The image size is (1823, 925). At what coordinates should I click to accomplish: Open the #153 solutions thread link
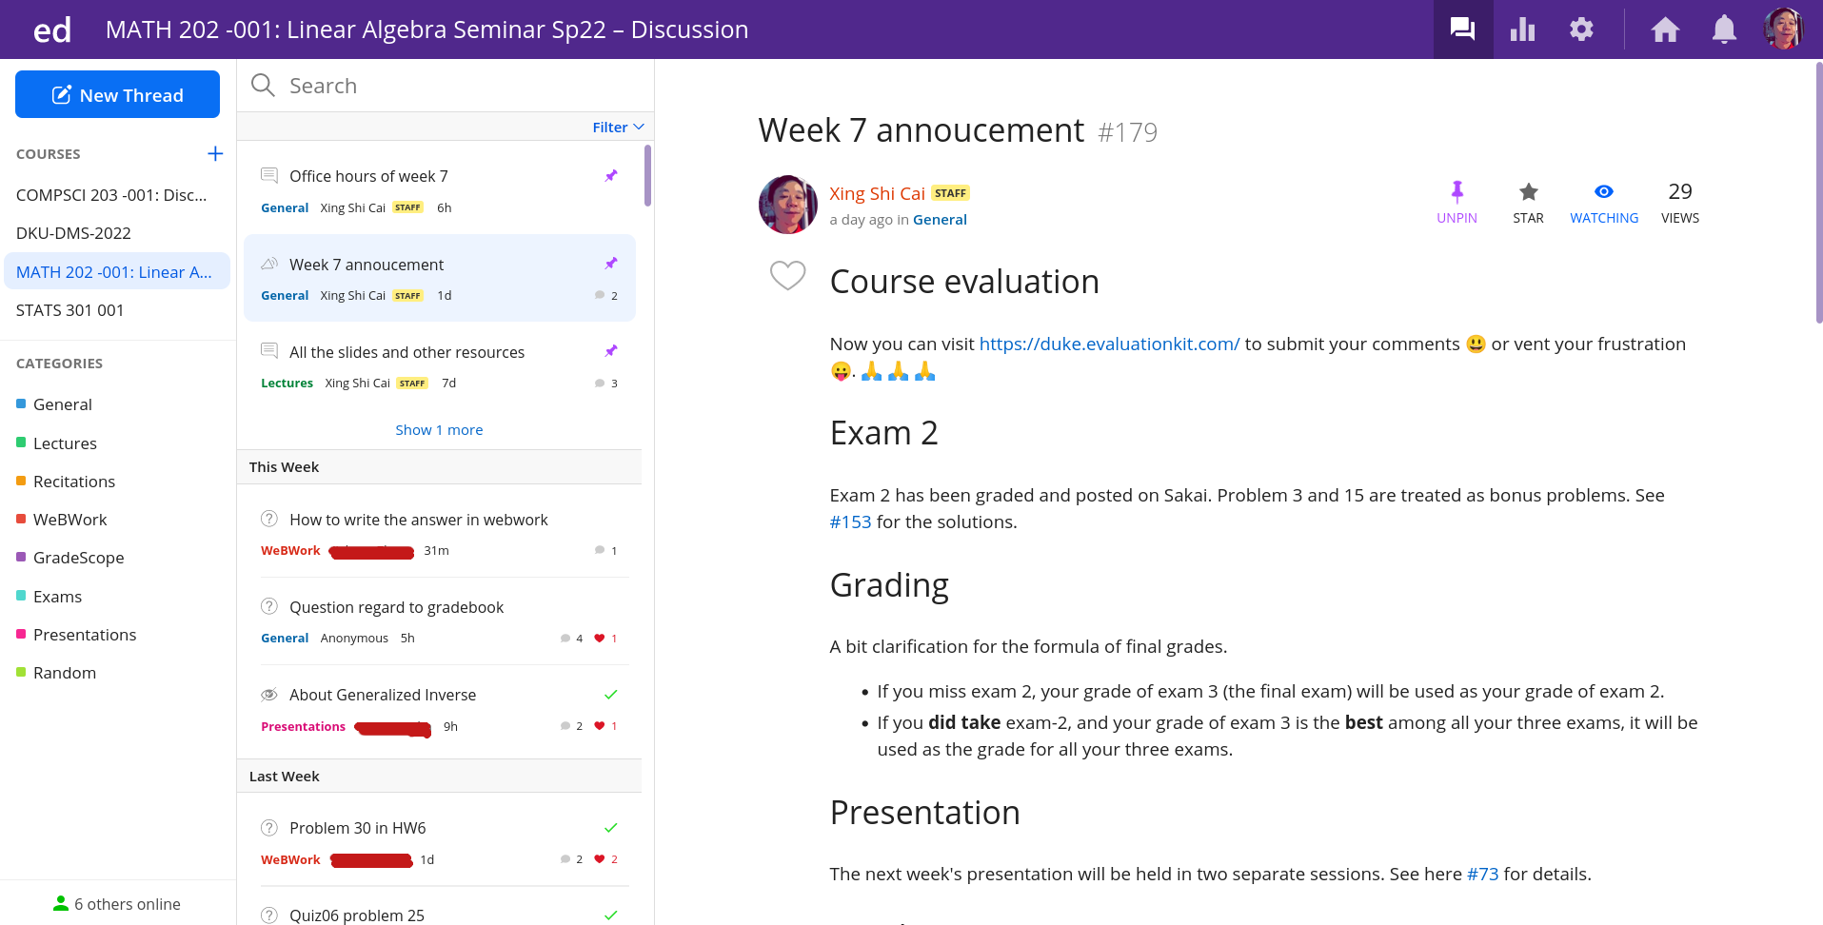pyautogui.click(x=850, y=522)
